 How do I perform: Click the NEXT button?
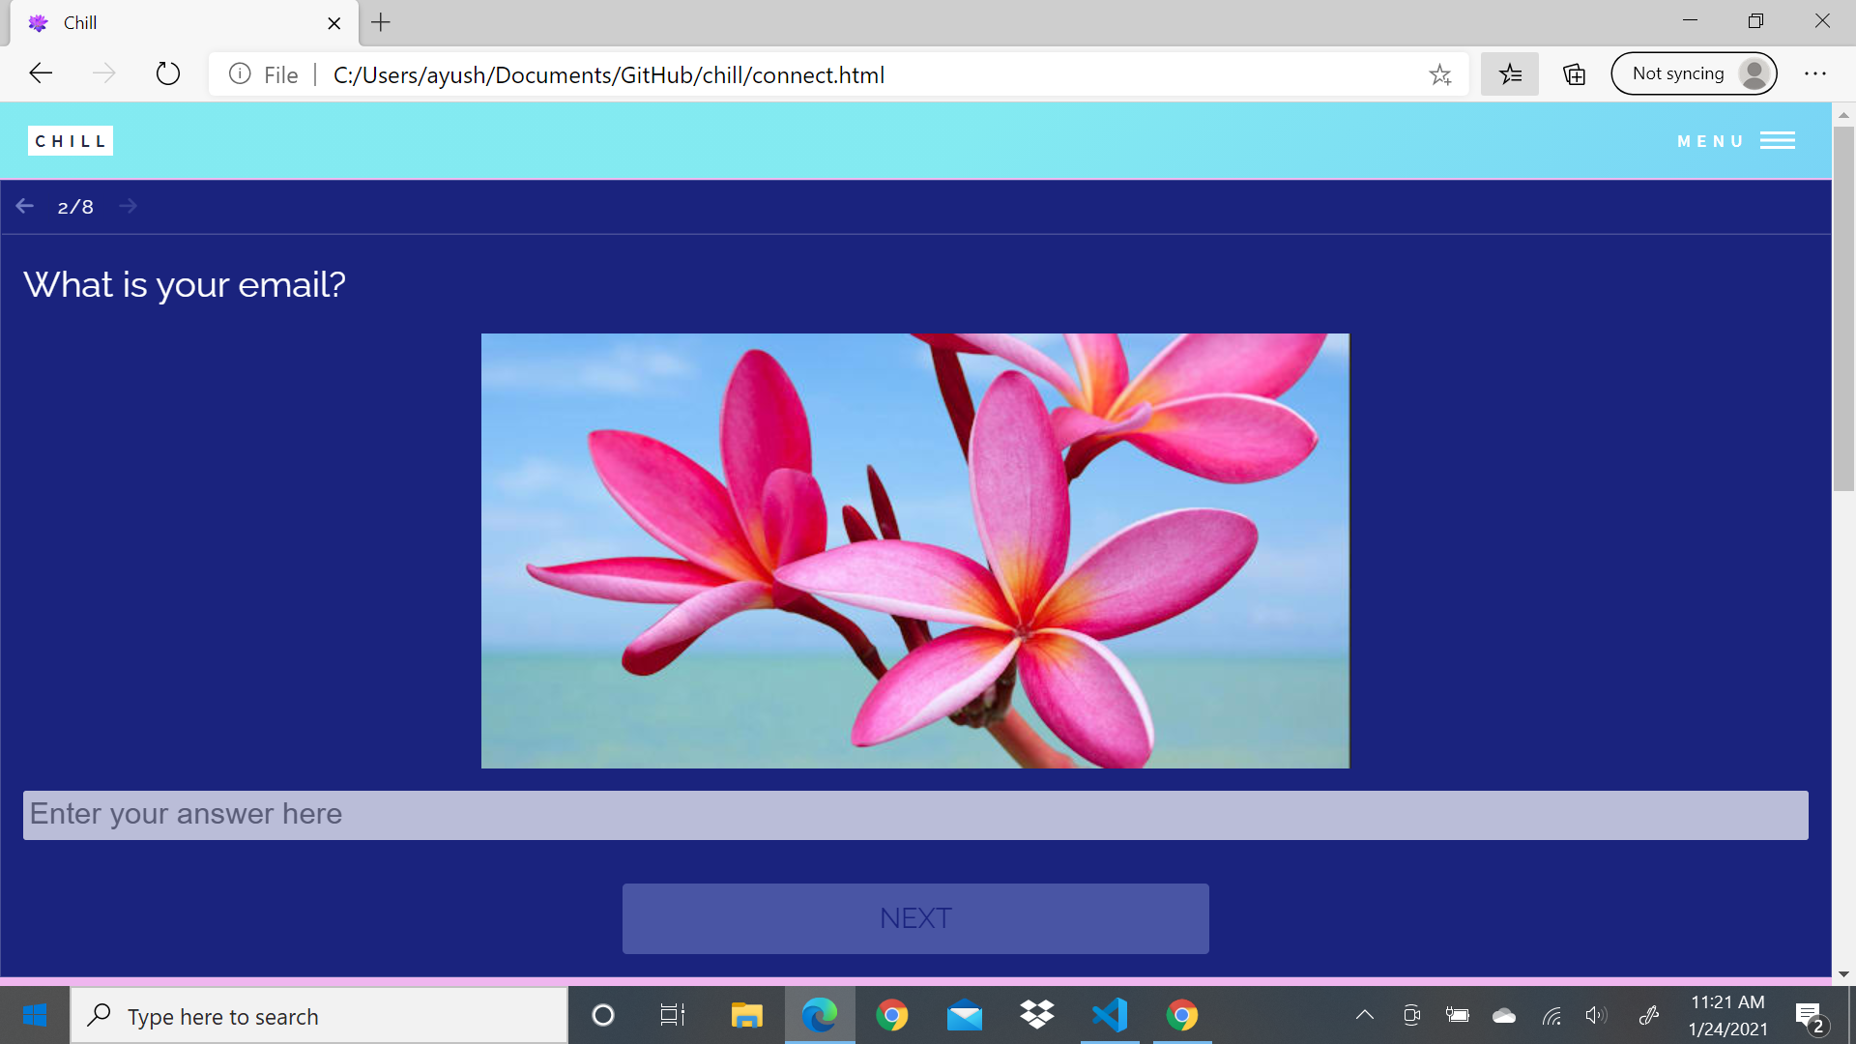914,918
